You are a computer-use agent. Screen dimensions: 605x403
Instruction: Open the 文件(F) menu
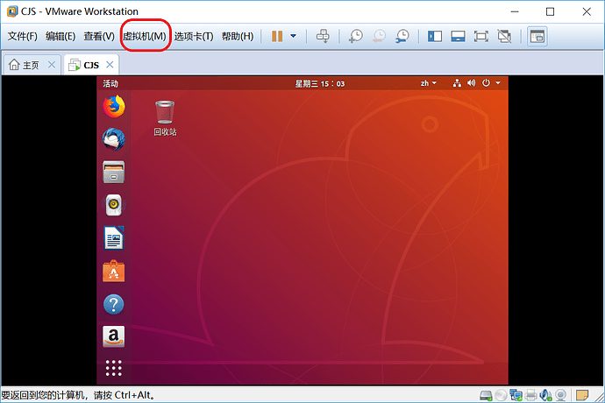23,36
